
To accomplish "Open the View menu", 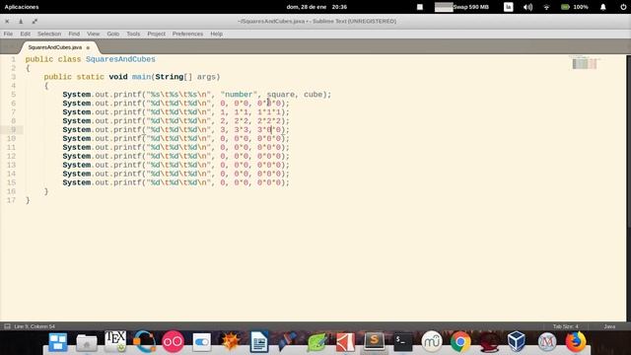I will point(93,34).
